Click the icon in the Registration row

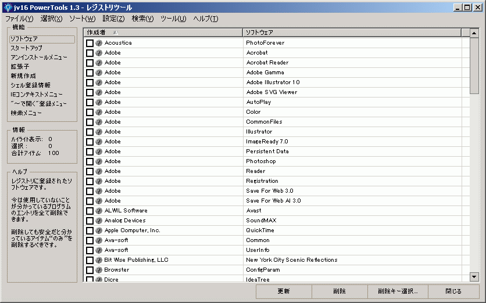click(99, 181)
